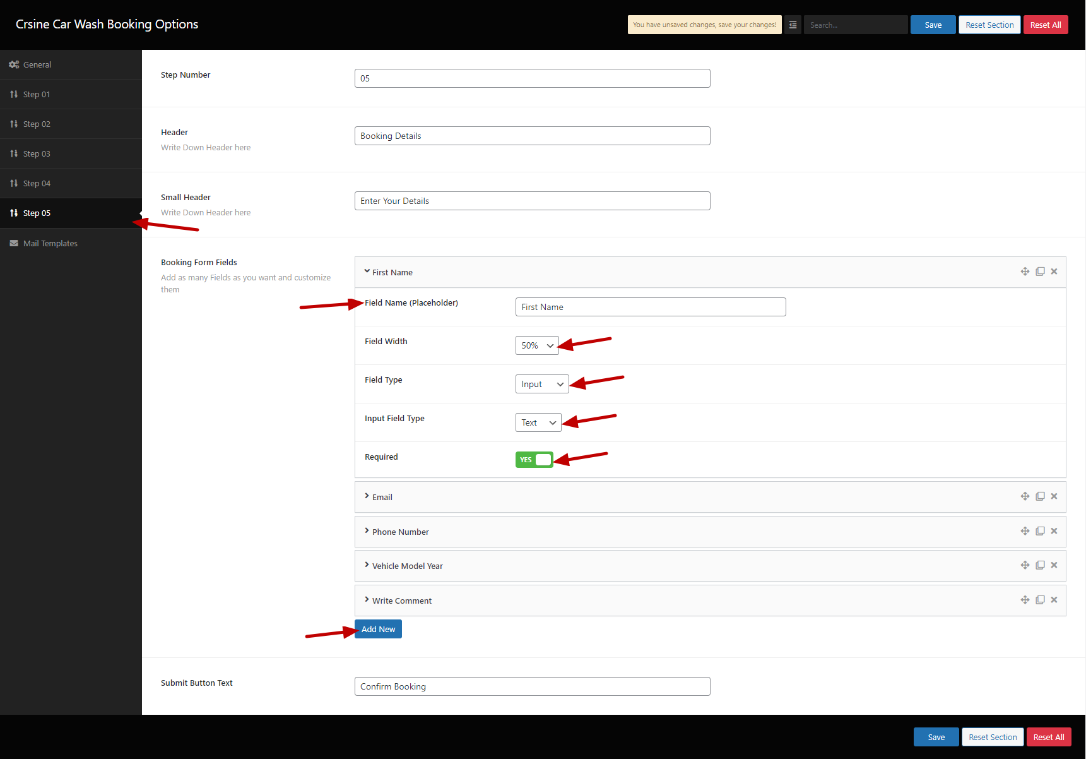Remove the Phone Number field with X icon
The image size is (1086, 759).
1054,531
